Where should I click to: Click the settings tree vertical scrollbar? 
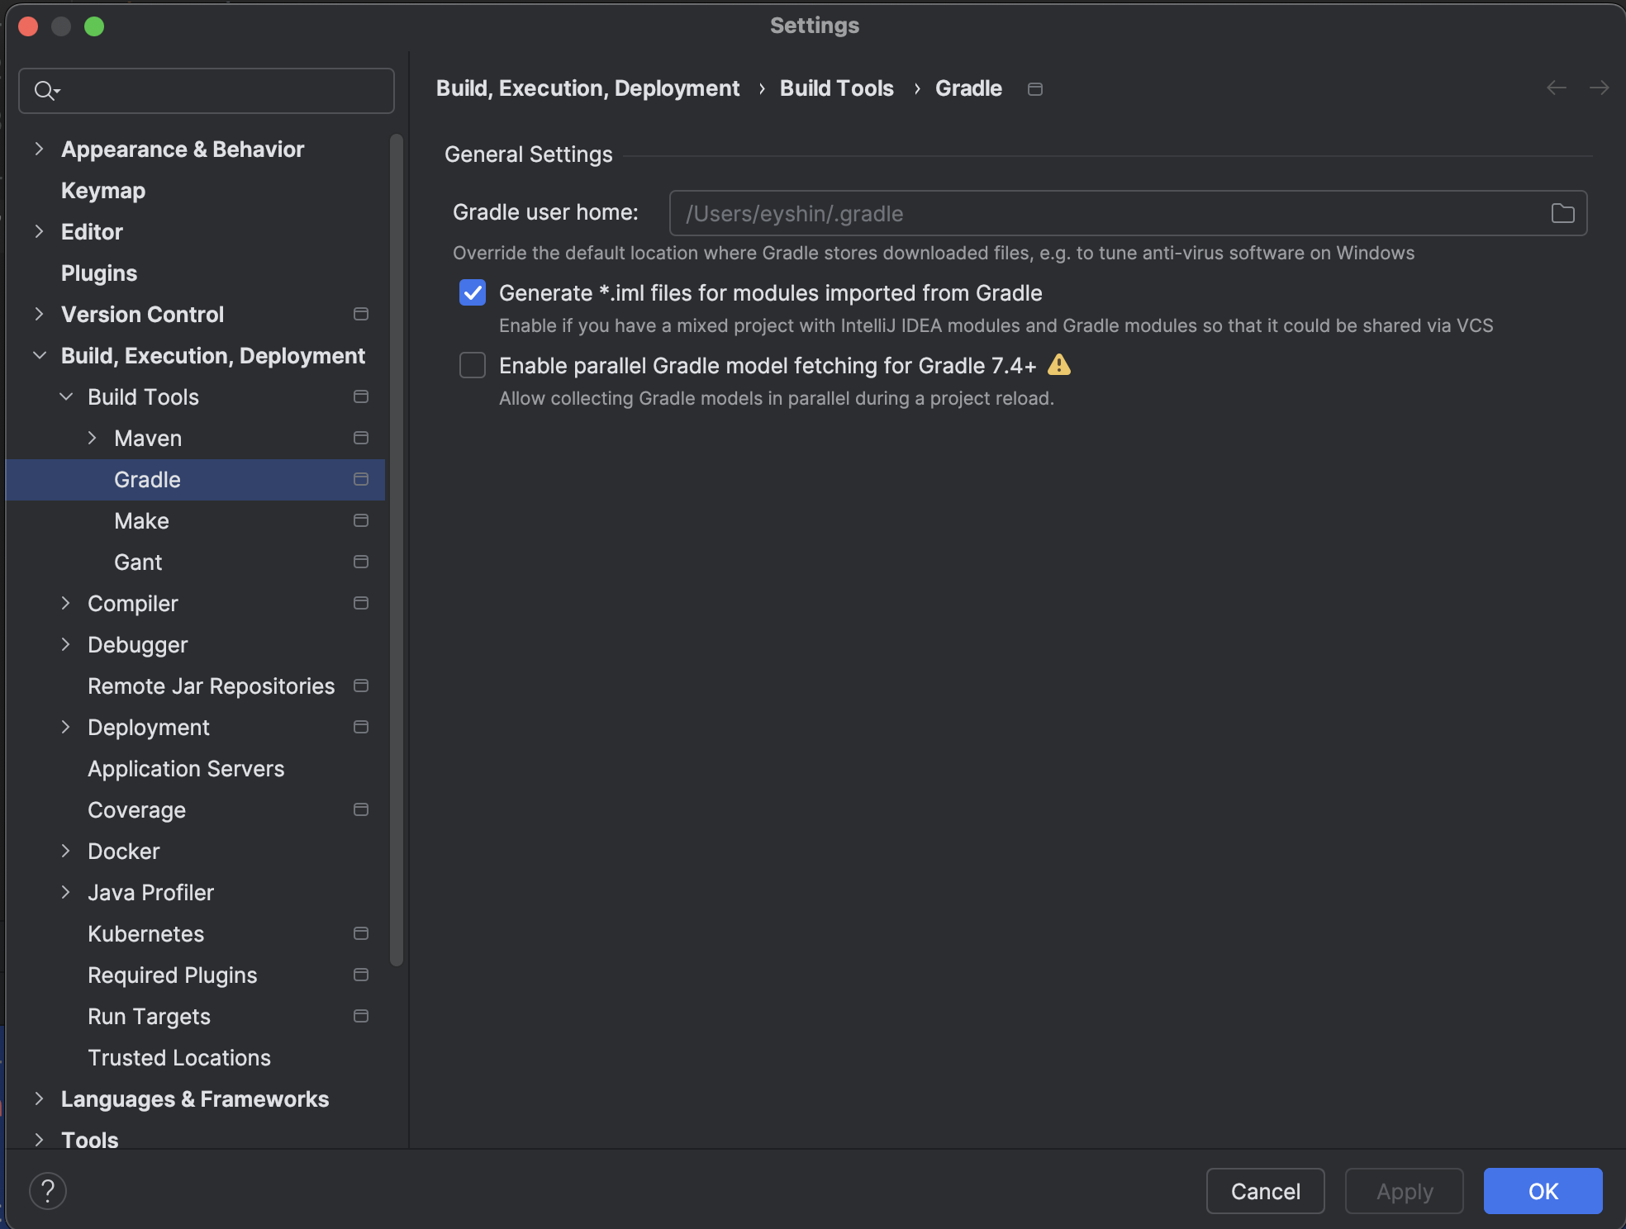point(397,550)
